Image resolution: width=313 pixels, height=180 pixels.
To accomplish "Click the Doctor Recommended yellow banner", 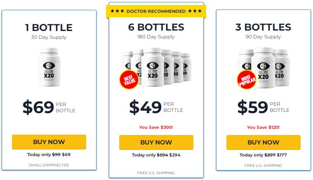I will [x=156, y=11].
